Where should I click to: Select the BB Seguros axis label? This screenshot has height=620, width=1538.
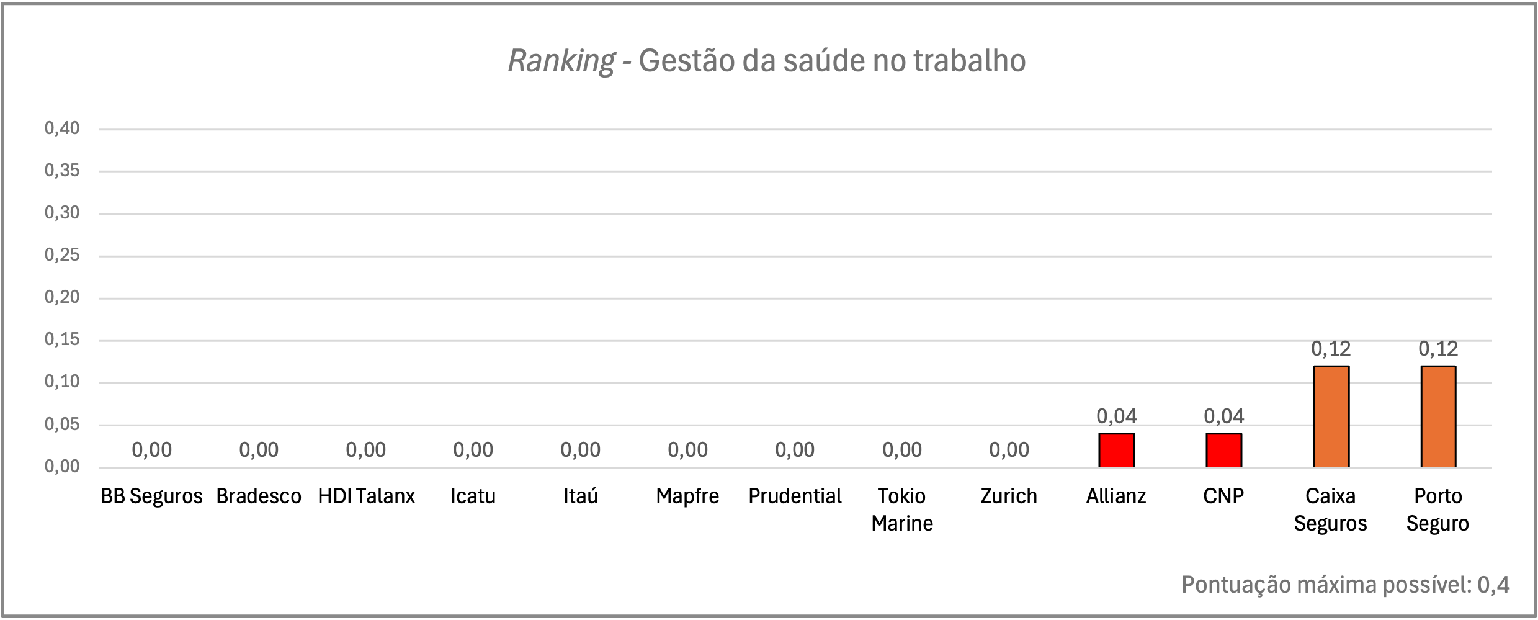click(151, 496)
